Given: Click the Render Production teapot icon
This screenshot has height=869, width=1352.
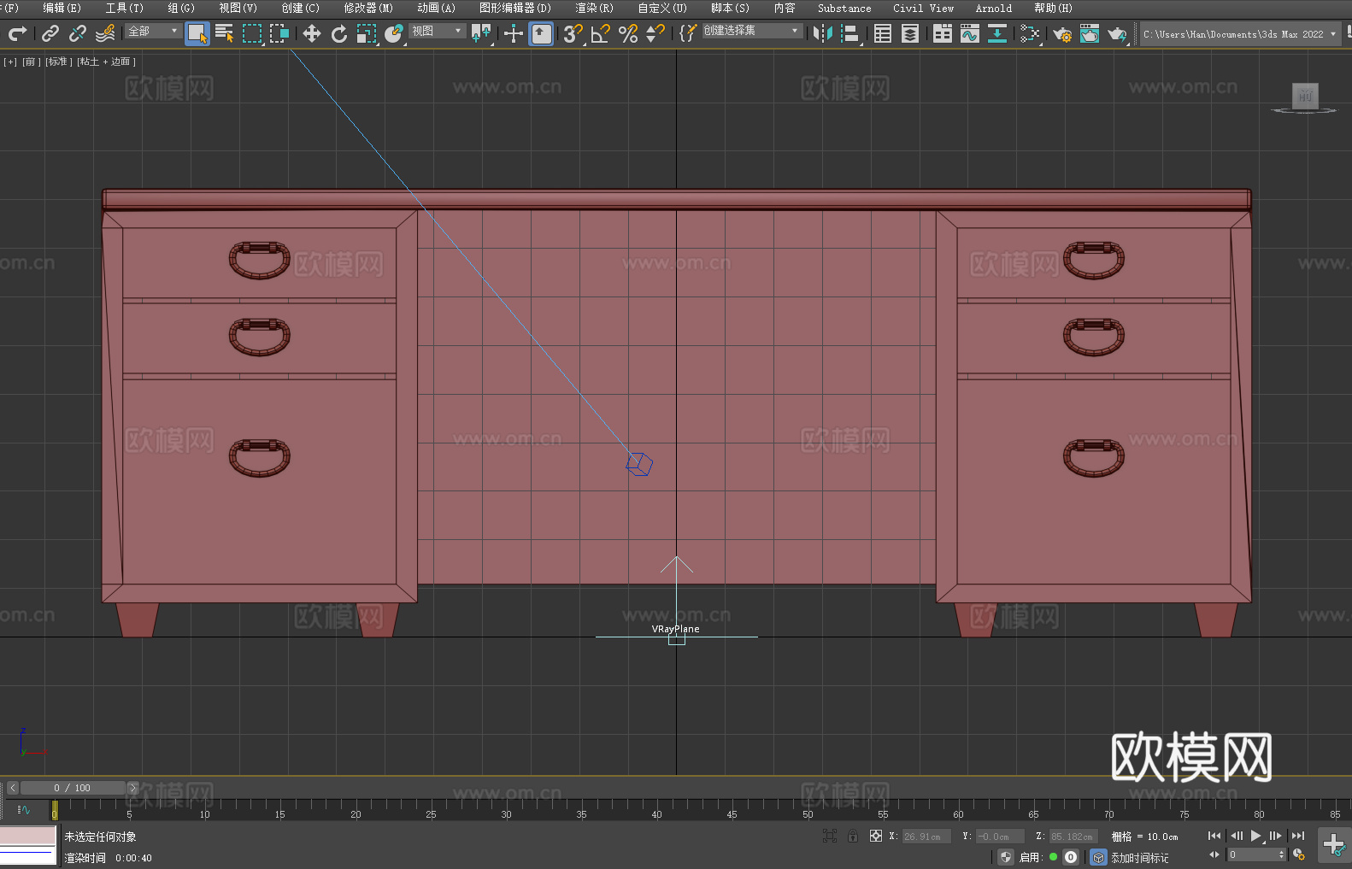Looking at the screenshot, I should coord(1117,34).
